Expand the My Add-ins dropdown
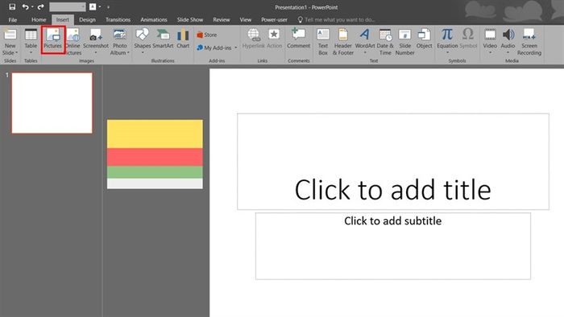 [x=218, y=47]
